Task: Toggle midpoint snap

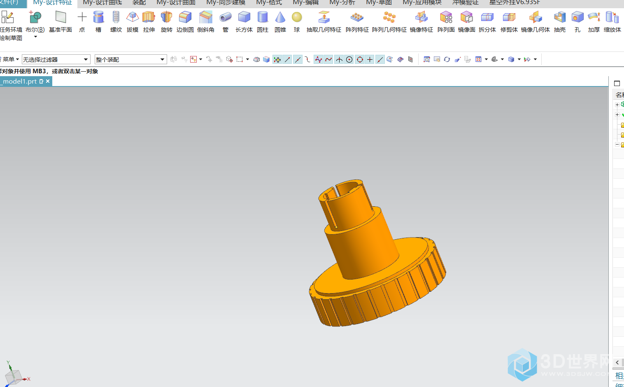Action: (298, 60)
